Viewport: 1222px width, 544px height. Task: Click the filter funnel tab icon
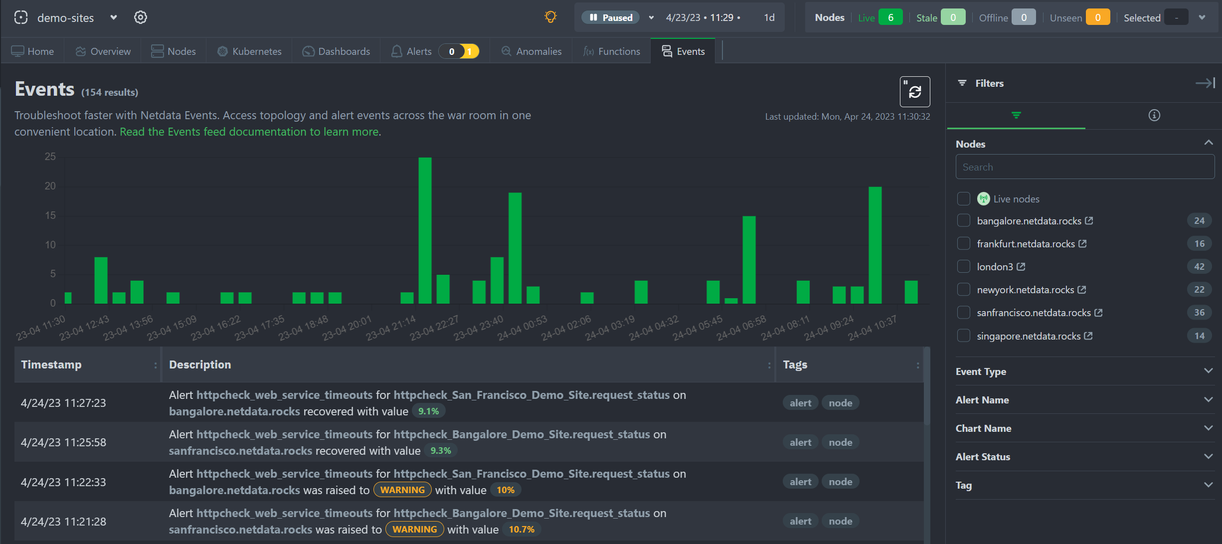pyautogui.click(x=1016, y=116)
